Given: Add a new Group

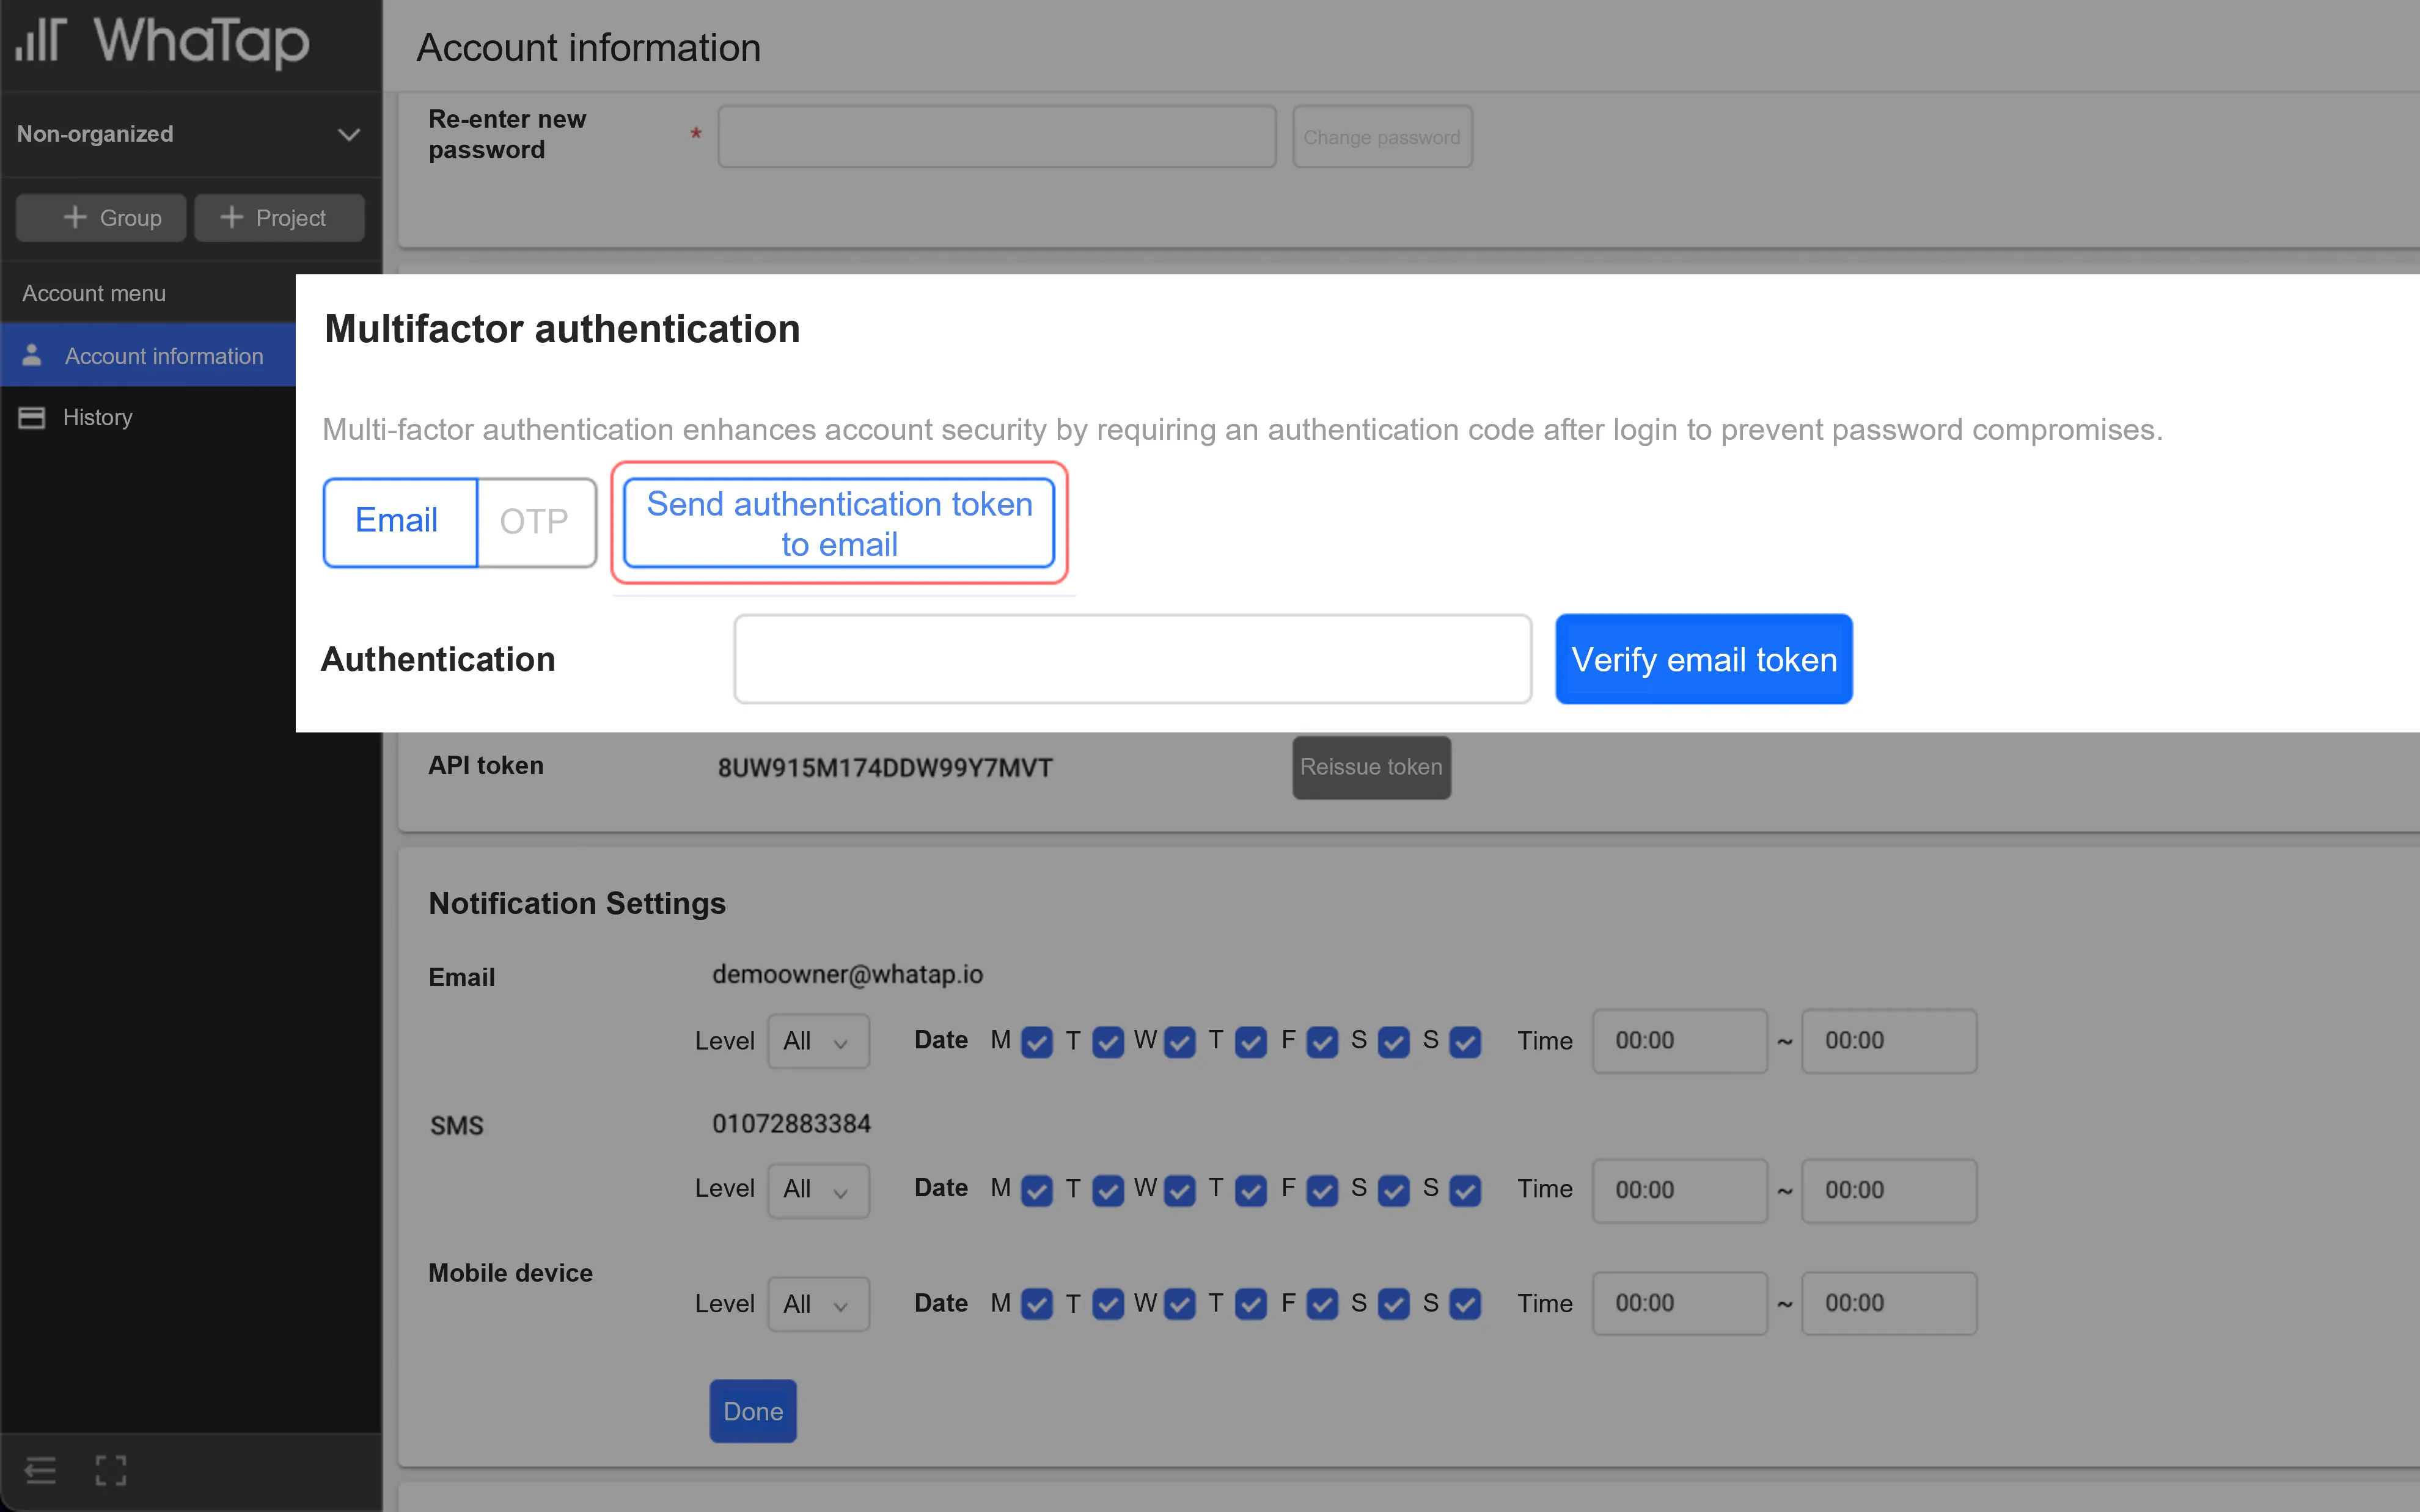Looking at the screenshot, I should click(x=101, y=217).
